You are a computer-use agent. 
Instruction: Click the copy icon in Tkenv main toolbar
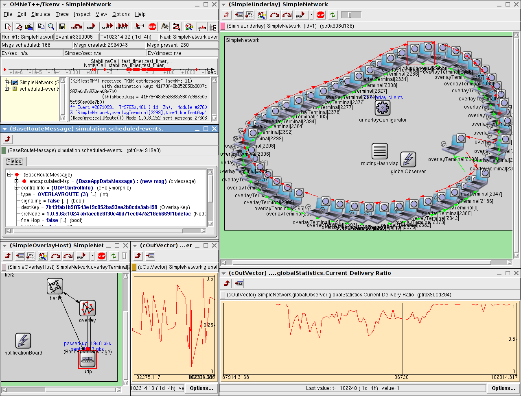[x=41, y=27]
